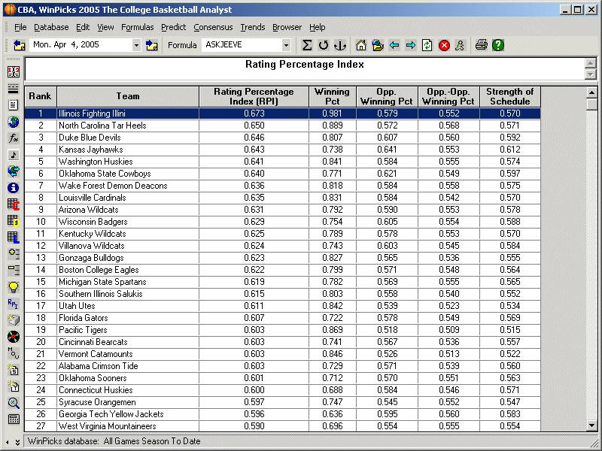The height and width of the screenshot is (451, 602).
Task: Click previous date folder icon
Action: [x=20, y=45]
